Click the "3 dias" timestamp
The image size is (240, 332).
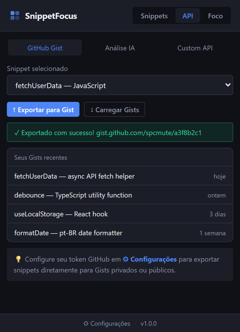(218, 214)
